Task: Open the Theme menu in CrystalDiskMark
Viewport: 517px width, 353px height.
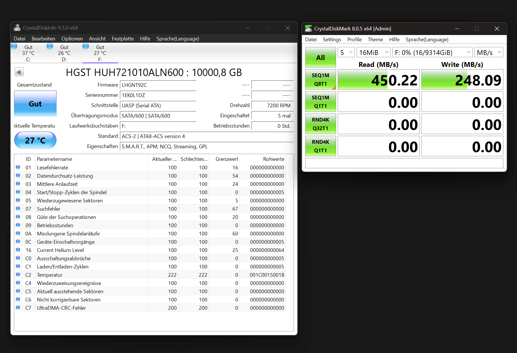Action: [375, 40]
